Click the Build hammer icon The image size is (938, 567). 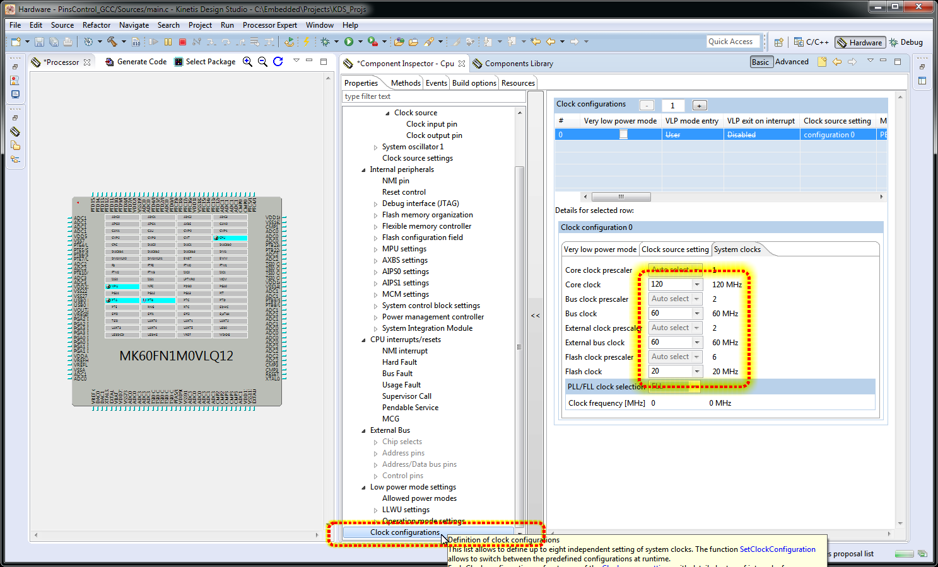click(112, 42)
